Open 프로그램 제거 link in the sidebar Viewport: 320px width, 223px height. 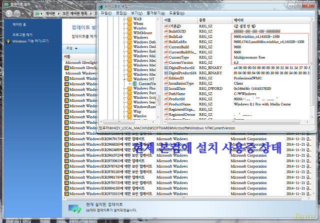click(x=22, y=35)
